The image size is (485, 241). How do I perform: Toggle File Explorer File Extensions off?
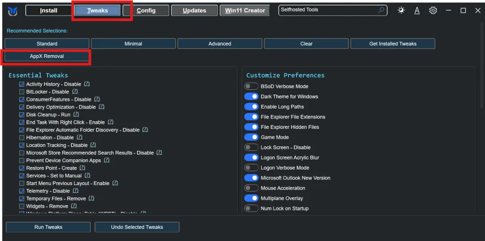coord(251,117)
